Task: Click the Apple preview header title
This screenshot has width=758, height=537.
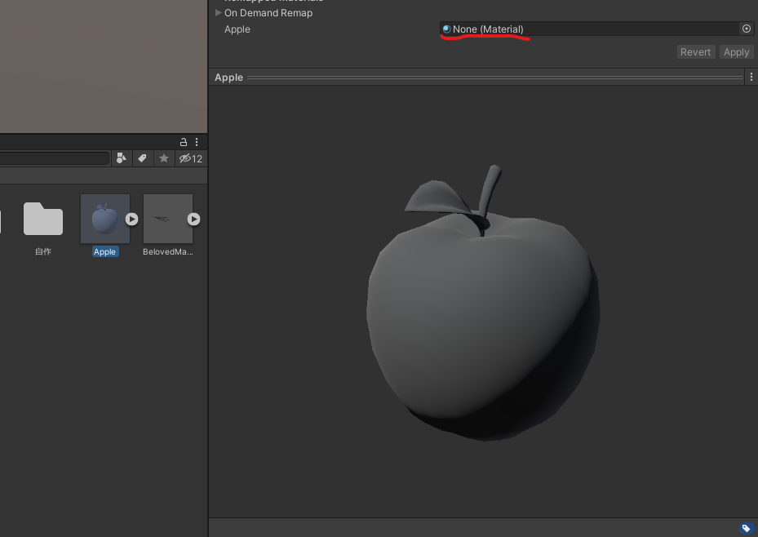Action: [x=228, y=78]
